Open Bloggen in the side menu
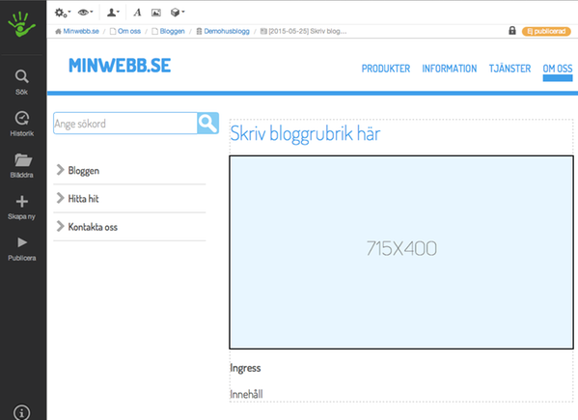Screen dimensions: 578x420 pos(84,171)
